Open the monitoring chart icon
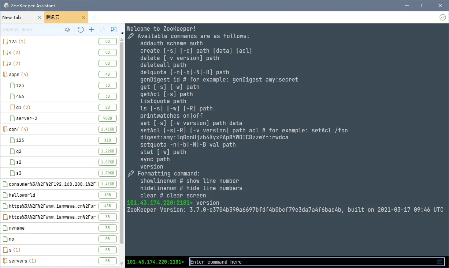The image size is (449, 268). coord(114,30)
